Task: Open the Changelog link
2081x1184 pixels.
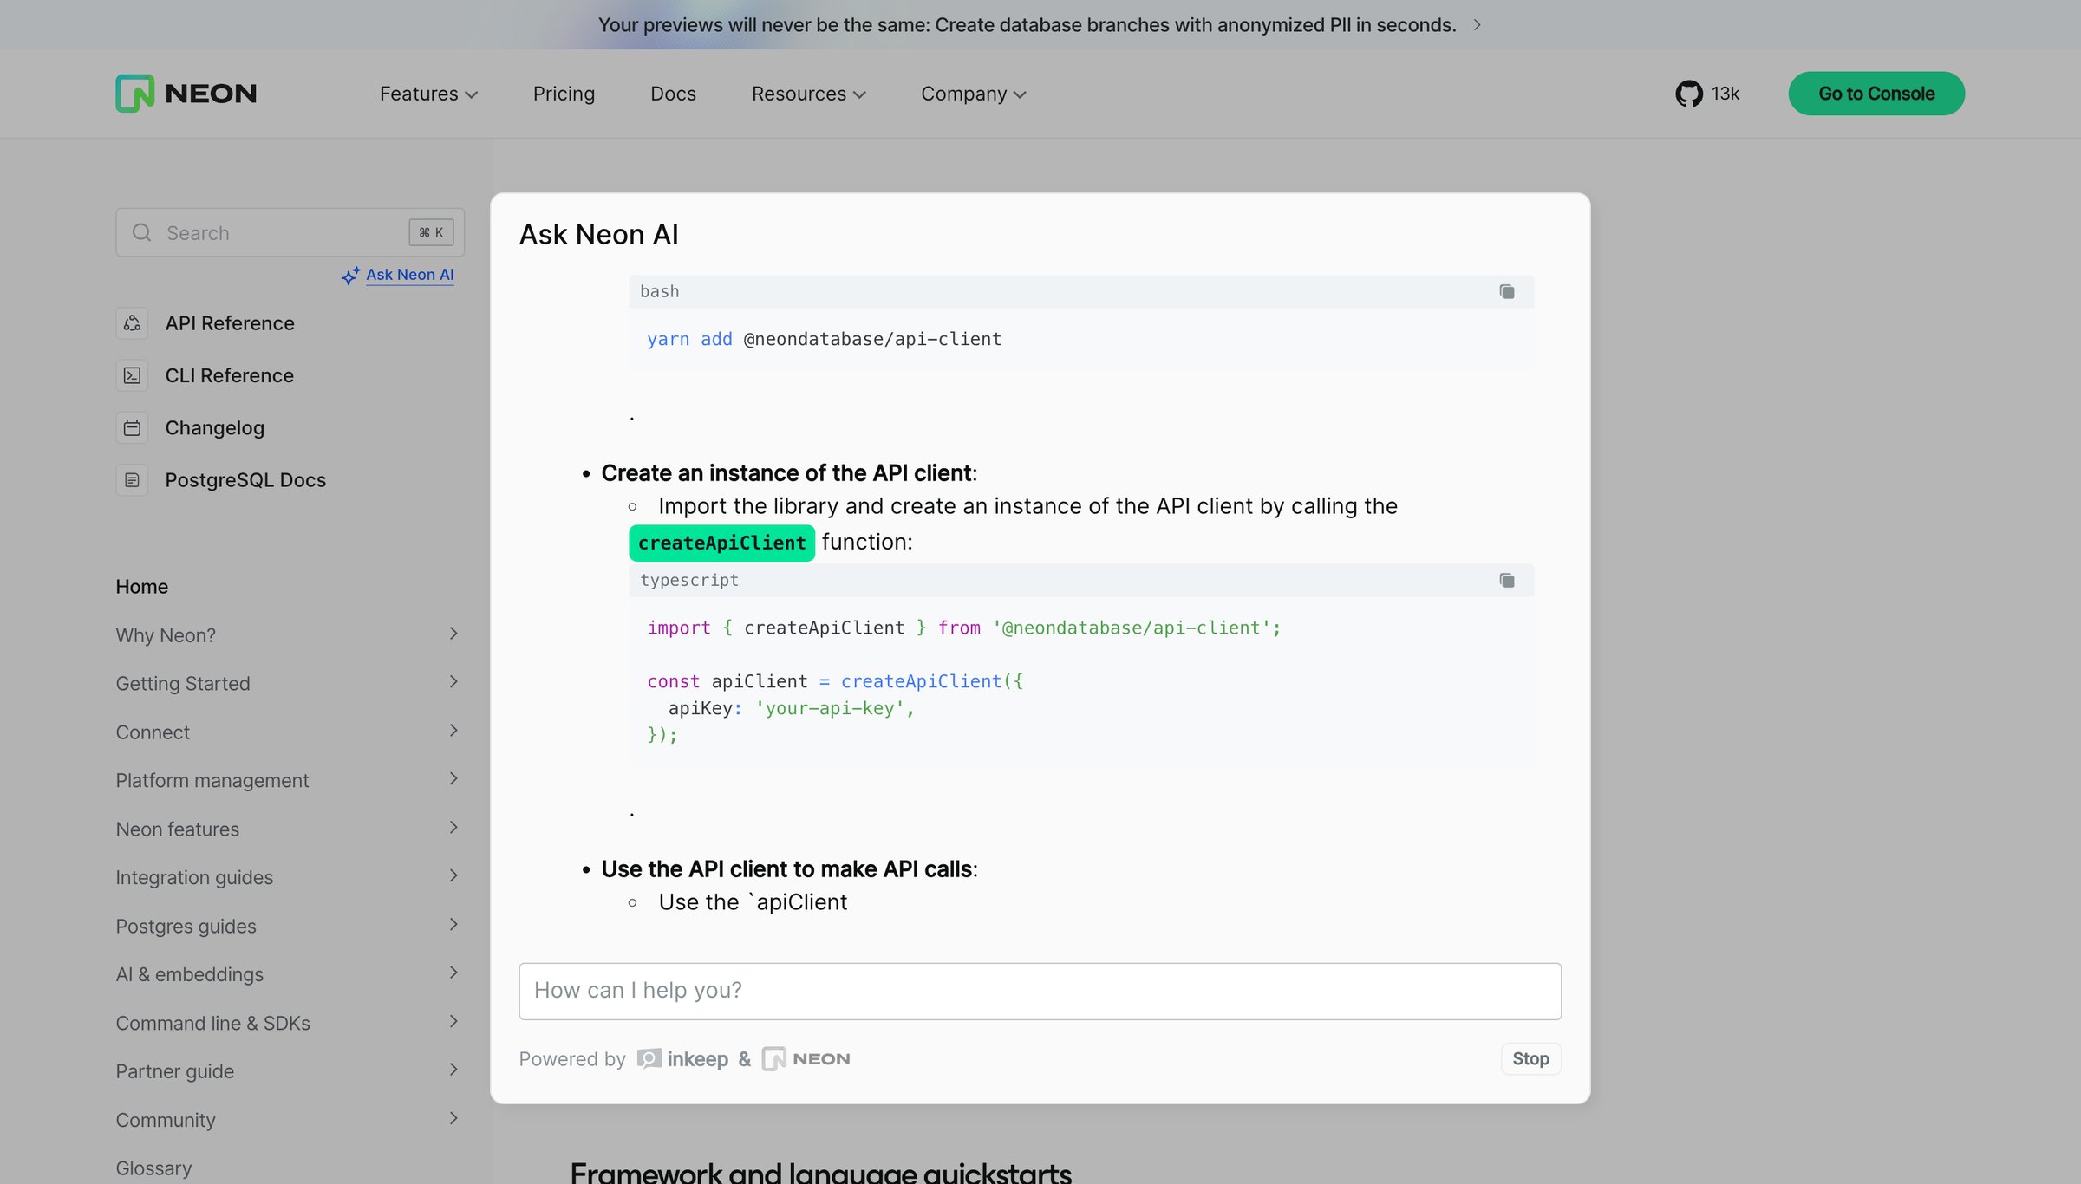Action: [x=214, y=428]
